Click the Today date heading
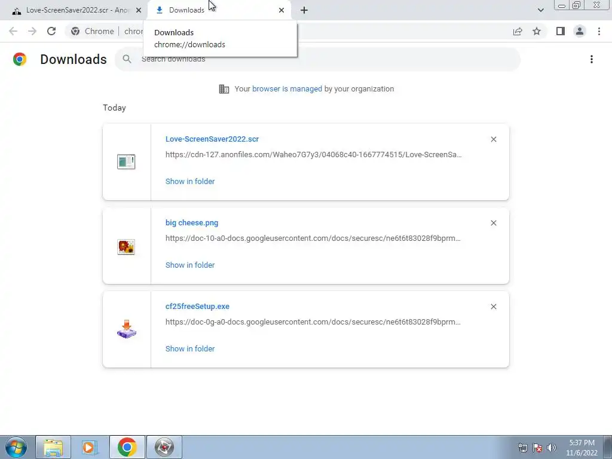Screen dimensions: 612x459 click(x=114, y=108)
